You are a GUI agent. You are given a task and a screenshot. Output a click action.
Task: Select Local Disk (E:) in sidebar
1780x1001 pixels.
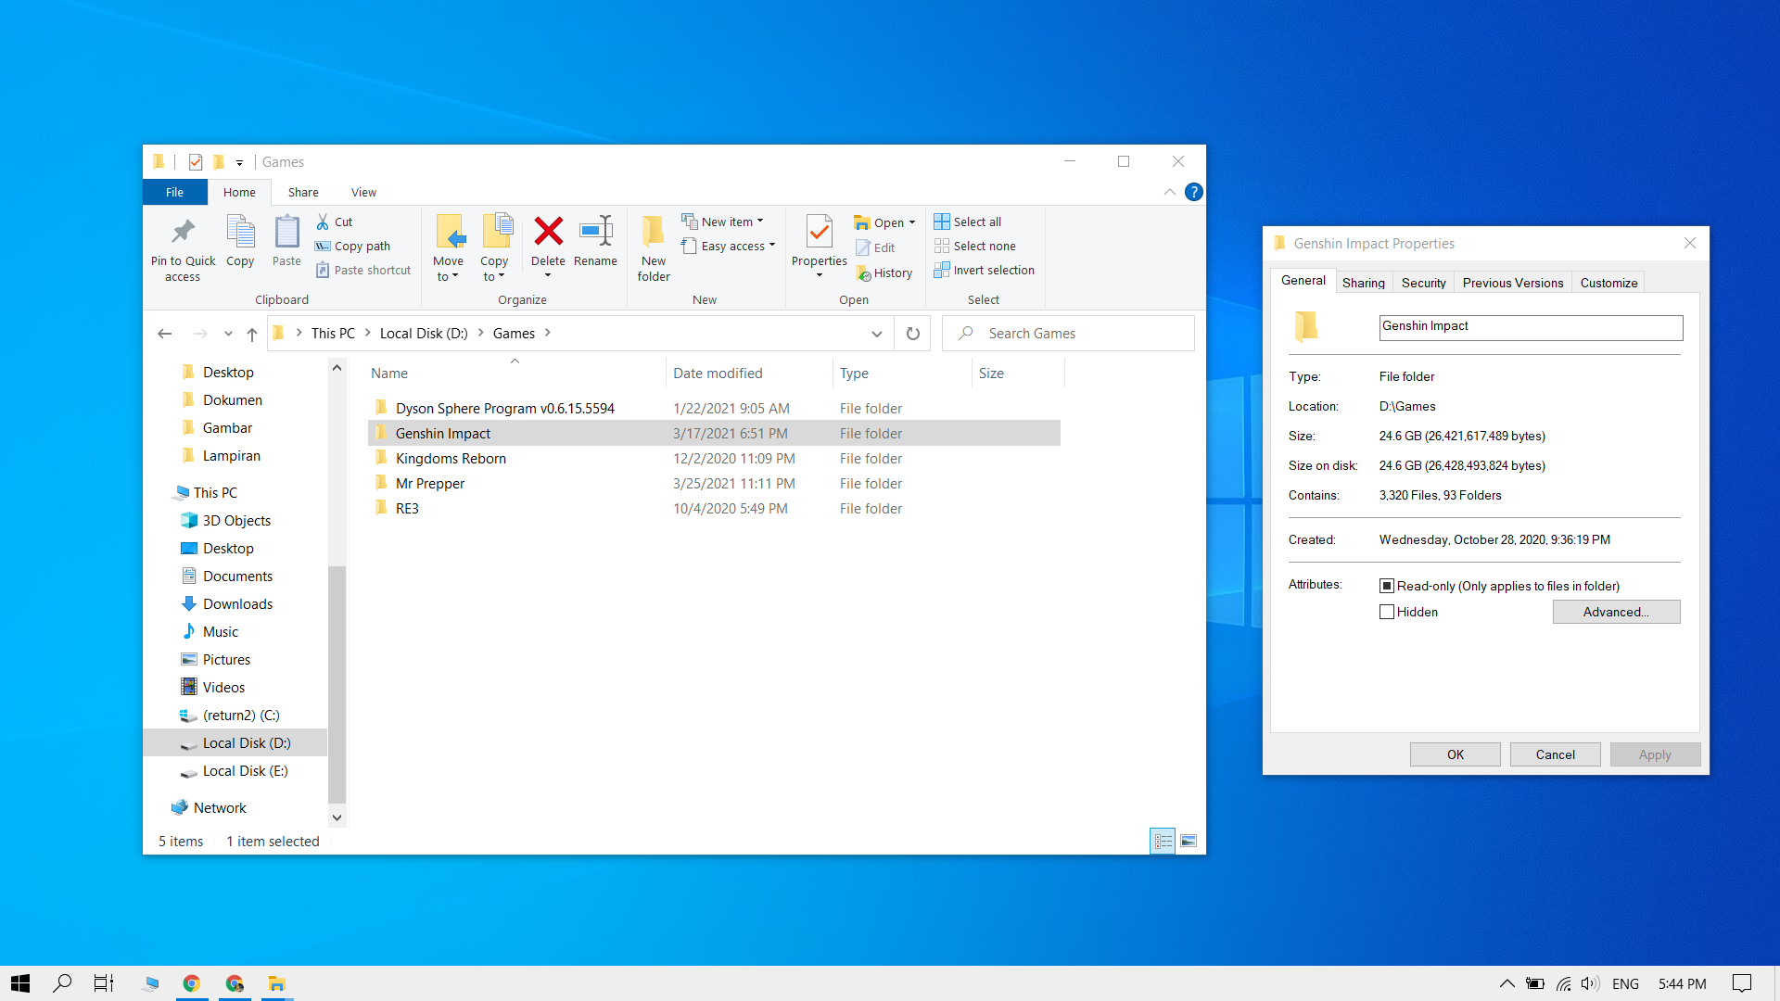tap(245, 770)
